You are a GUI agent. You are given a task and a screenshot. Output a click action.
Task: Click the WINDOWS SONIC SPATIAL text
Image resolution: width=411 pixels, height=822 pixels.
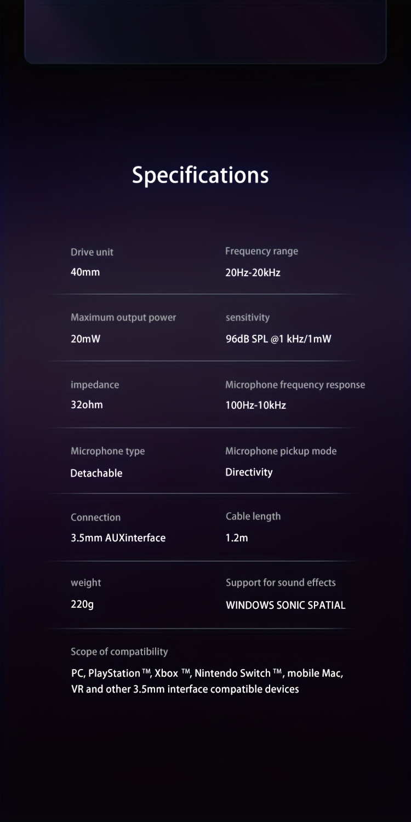click(x=286, y=605)
